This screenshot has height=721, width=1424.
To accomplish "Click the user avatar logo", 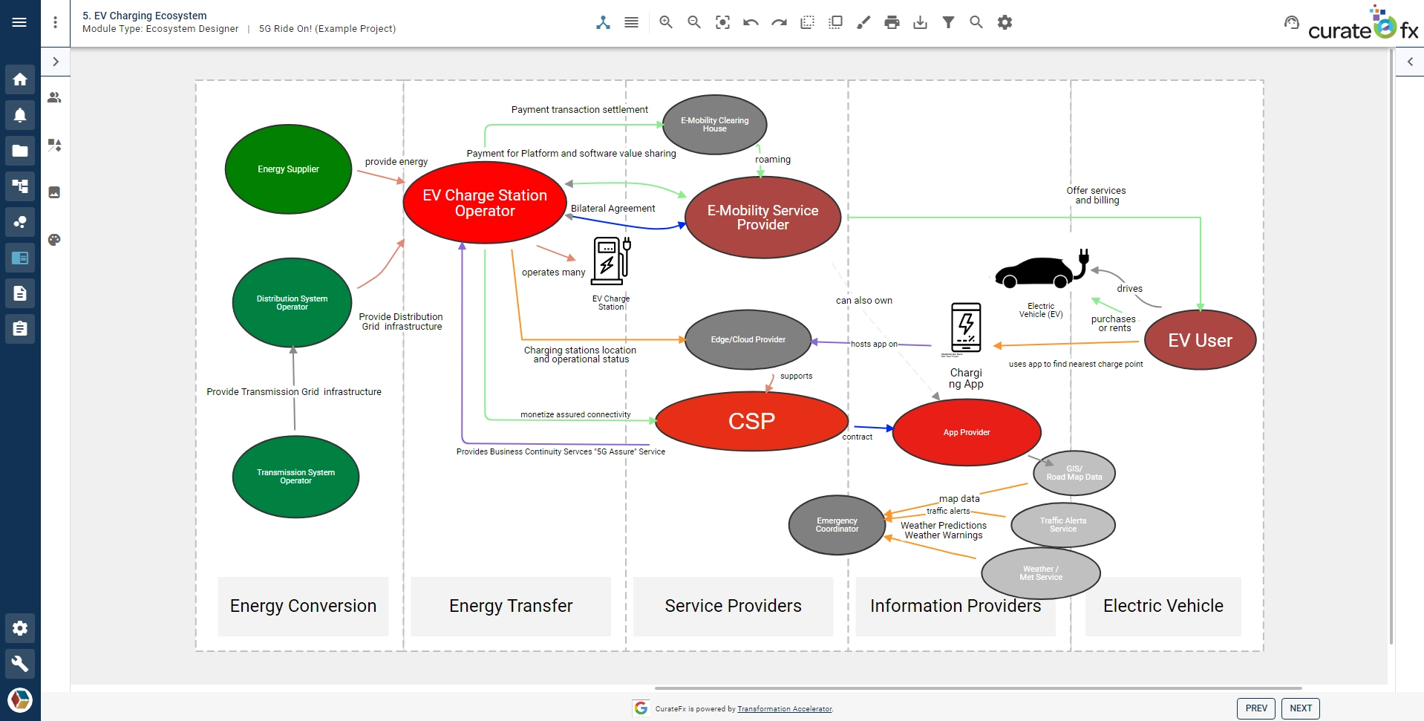I will pyautogui.click(x=20, y=699).
